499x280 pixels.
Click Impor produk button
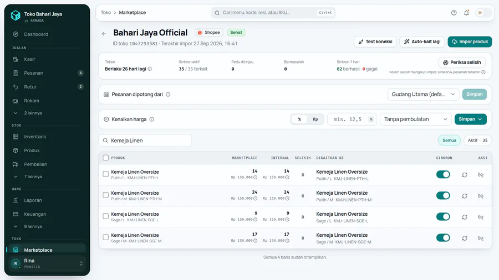click(470, 42)
